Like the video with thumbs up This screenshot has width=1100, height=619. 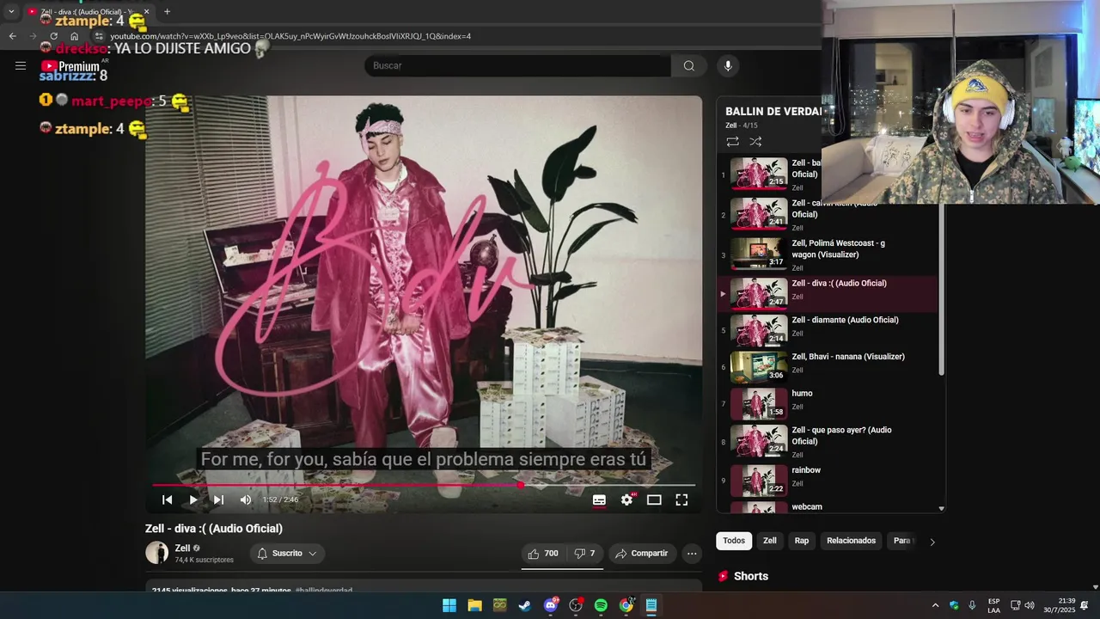tap(543, 554)
